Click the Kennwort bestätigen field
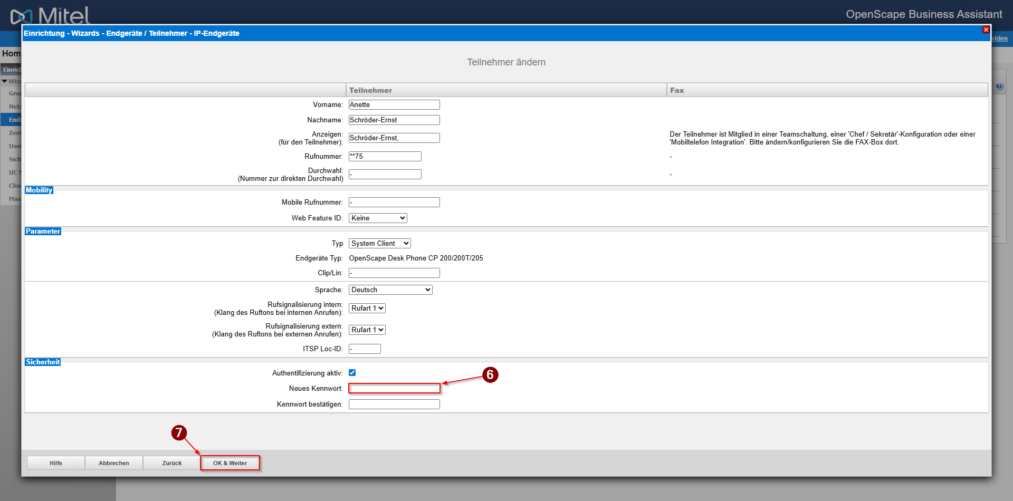The height and width of the screenshot is (501, 1013). tap(394, 404)
